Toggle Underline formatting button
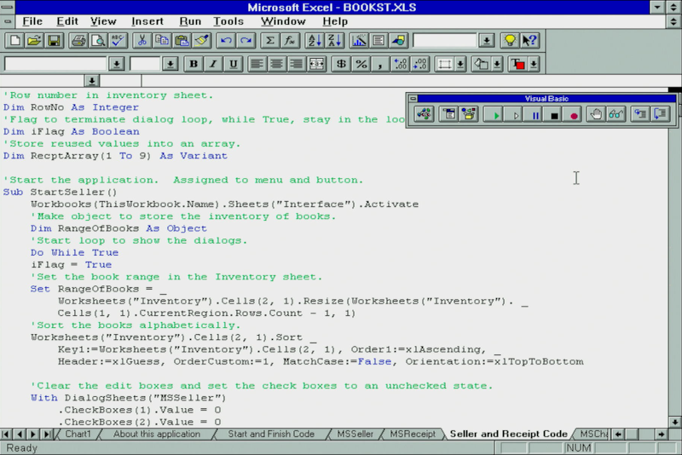Image resolution: width=682 pixels, height=455 pixels. pyautogui.click(x=231, y=64)
